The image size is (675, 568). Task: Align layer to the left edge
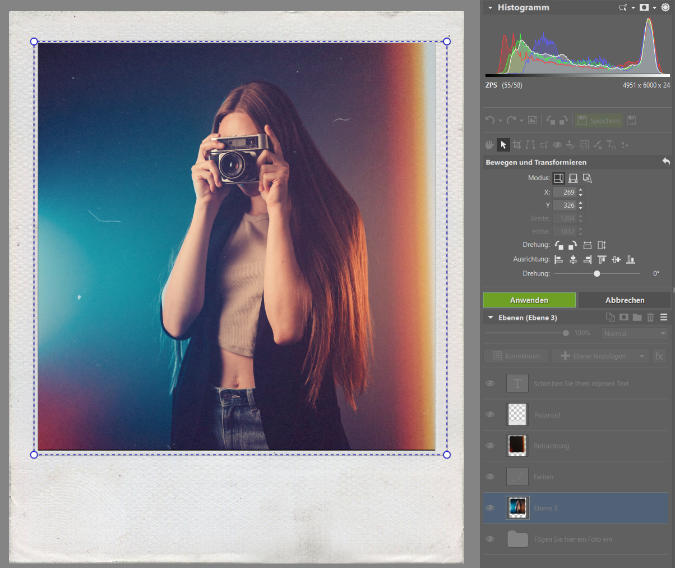[558, 259]
